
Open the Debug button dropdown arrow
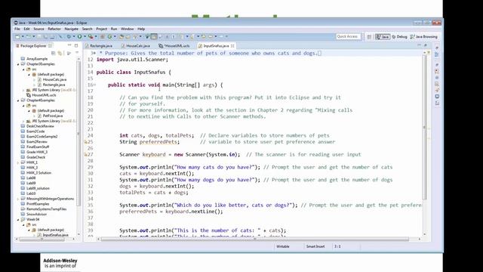click(74, 36)
